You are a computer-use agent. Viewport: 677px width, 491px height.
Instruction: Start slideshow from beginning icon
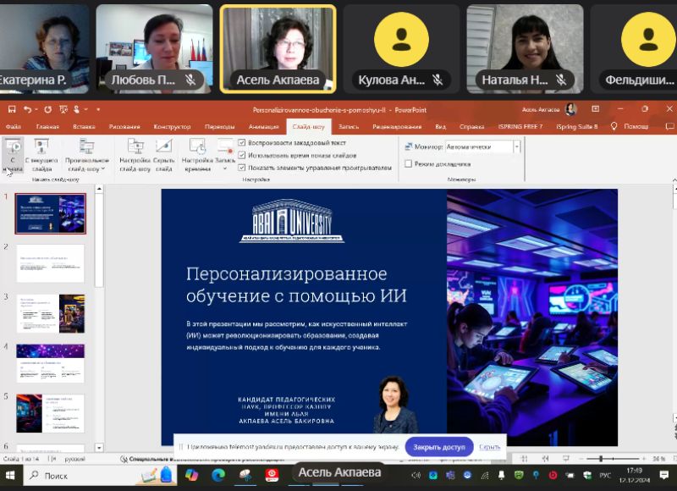[14, 147]
